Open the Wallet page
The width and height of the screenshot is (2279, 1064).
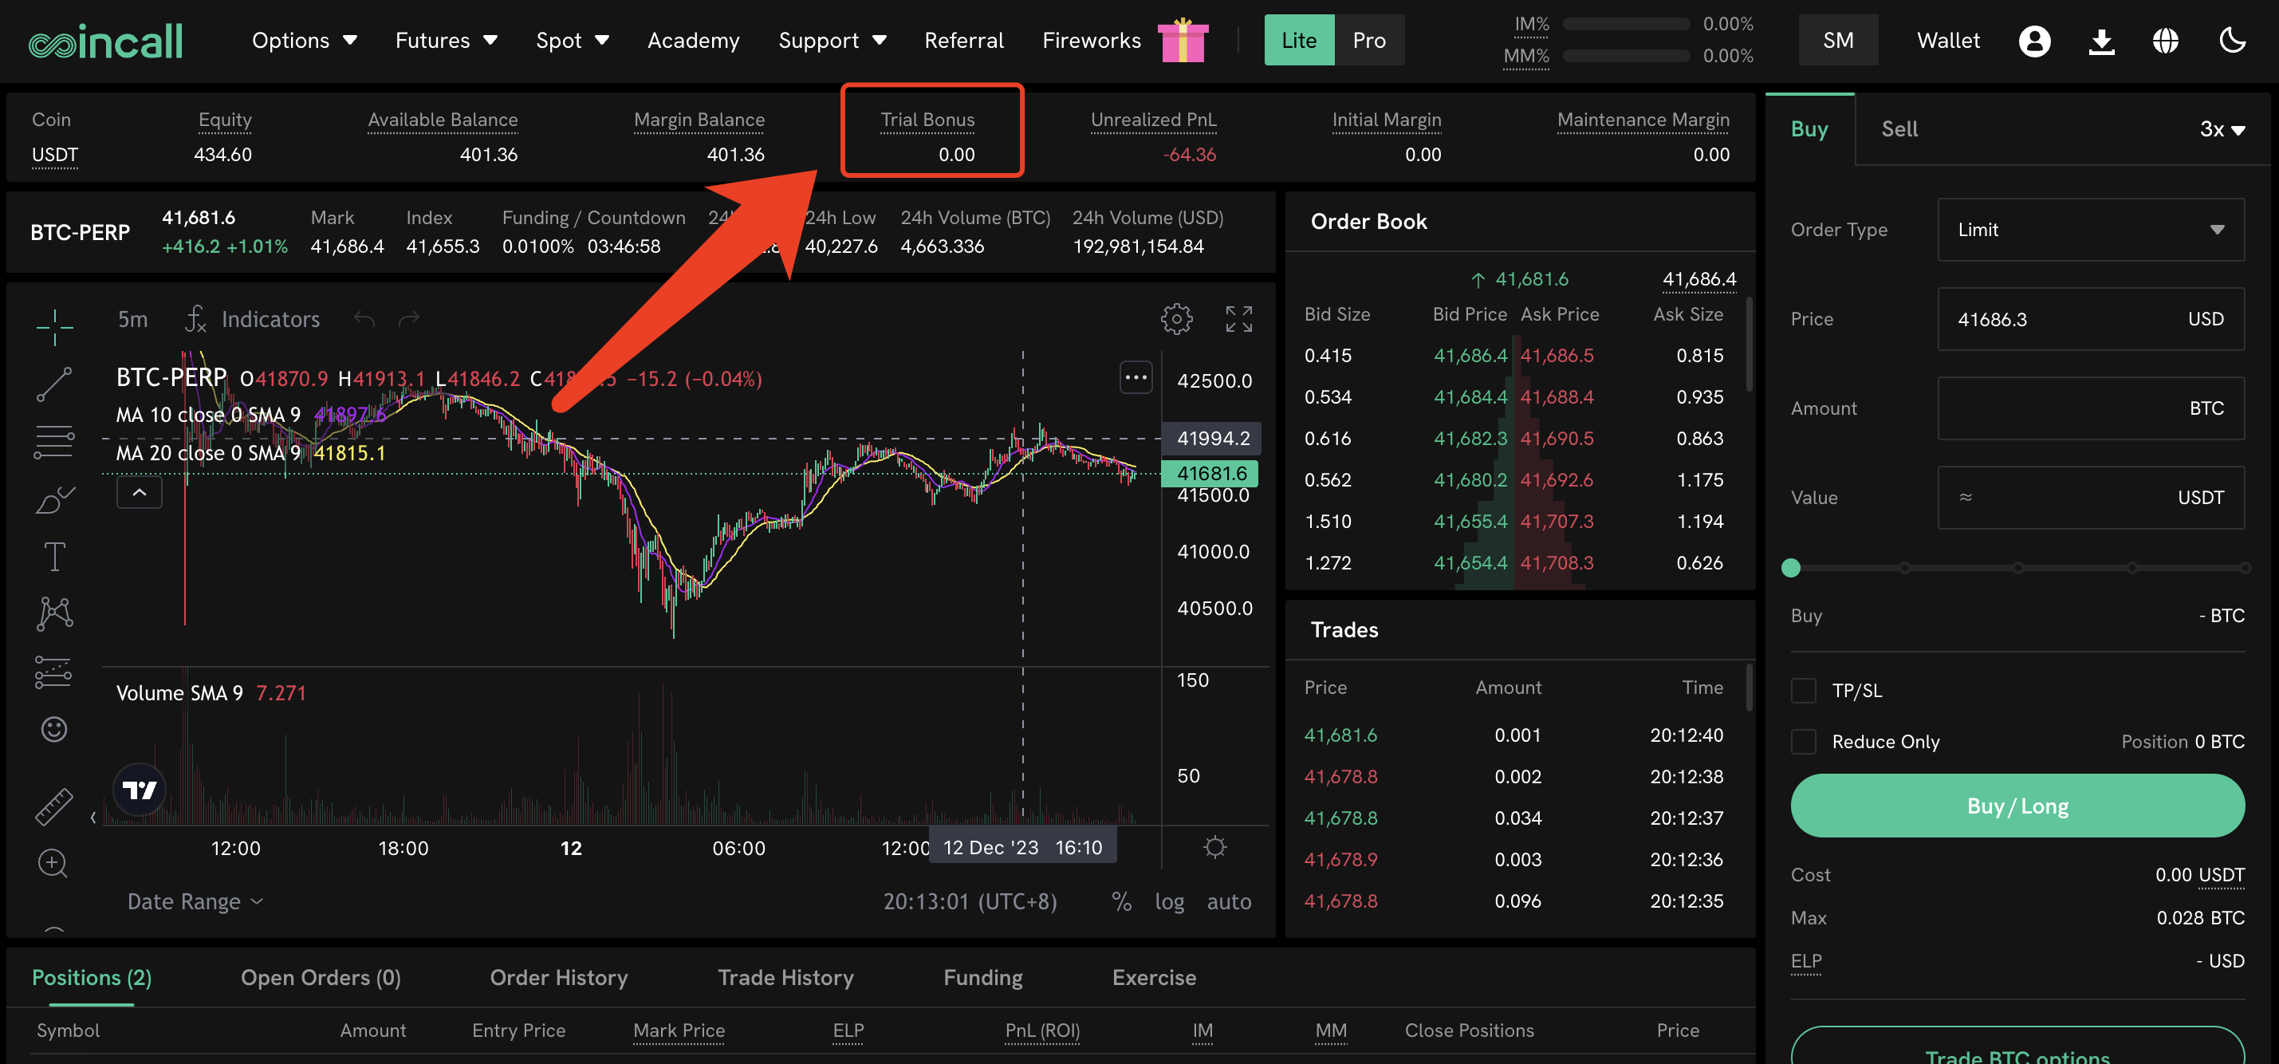tap(1947, 41)
